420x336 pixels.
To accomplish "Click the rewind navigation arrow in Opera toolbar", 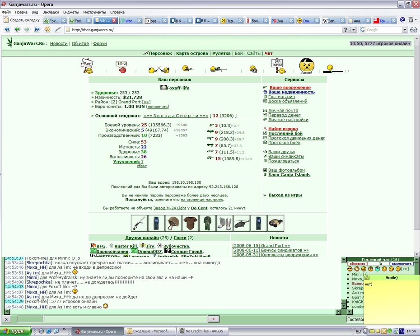I will point(6,29).
